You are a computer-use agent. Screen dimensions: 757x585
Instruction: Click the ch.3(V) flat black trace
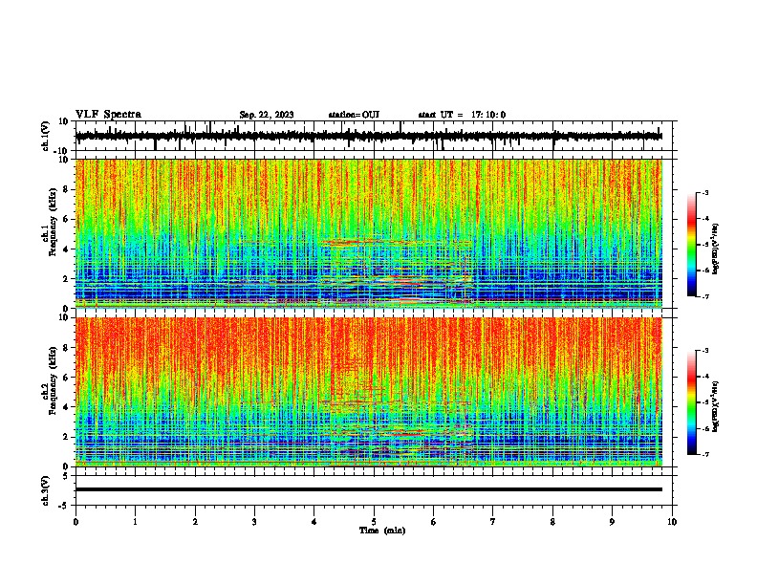point(369,489)
